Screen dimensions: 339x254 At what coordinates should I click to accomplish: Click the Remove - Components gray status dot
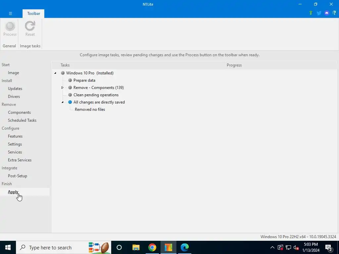pos(70,87)
